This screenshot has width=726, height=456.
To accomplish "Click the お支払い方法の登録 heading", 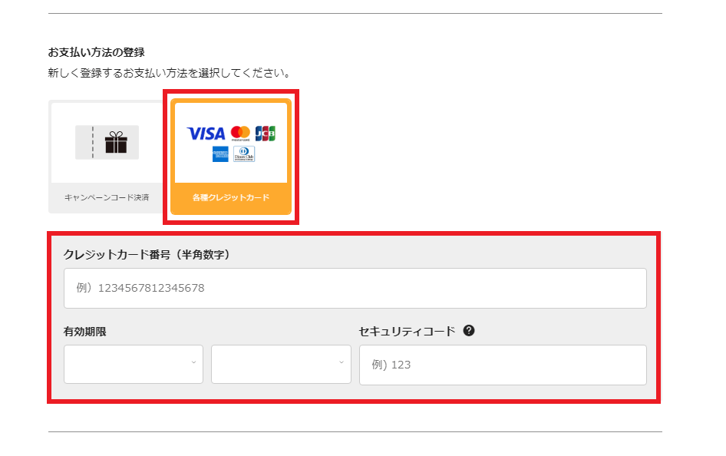I will 96,52.
